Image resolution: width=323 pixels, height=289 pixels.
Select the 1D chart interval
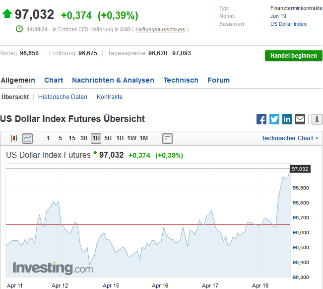pyautogui.click(x=120, y=138)
